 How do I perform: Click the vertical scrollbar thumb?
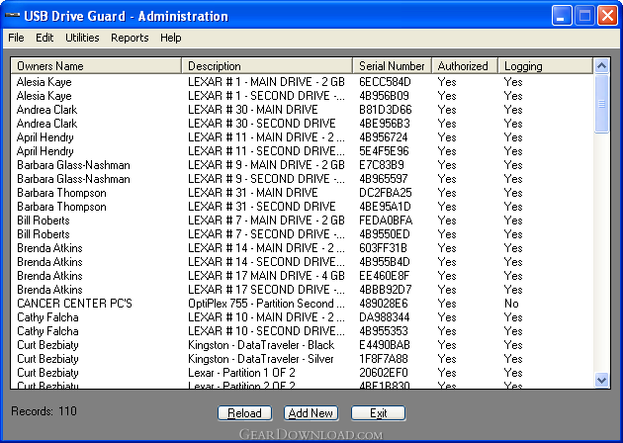click(x=601, y=103)
